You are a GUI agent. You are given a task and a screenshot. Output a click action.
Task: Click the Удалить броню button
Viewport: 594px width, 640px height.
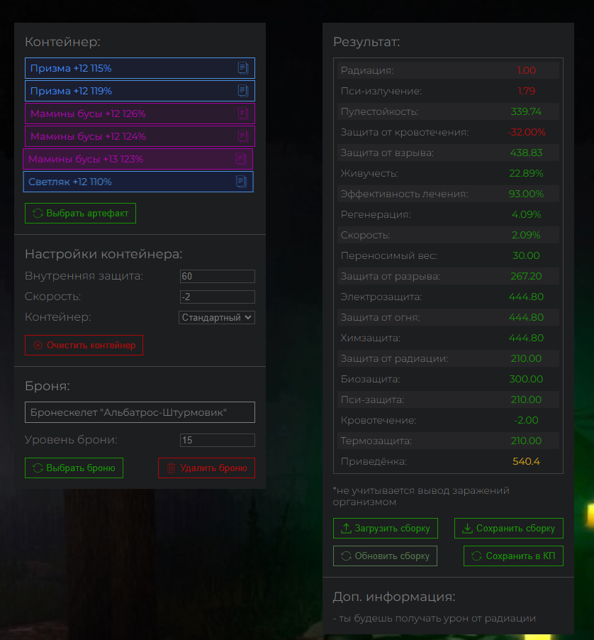click(207, 468)
